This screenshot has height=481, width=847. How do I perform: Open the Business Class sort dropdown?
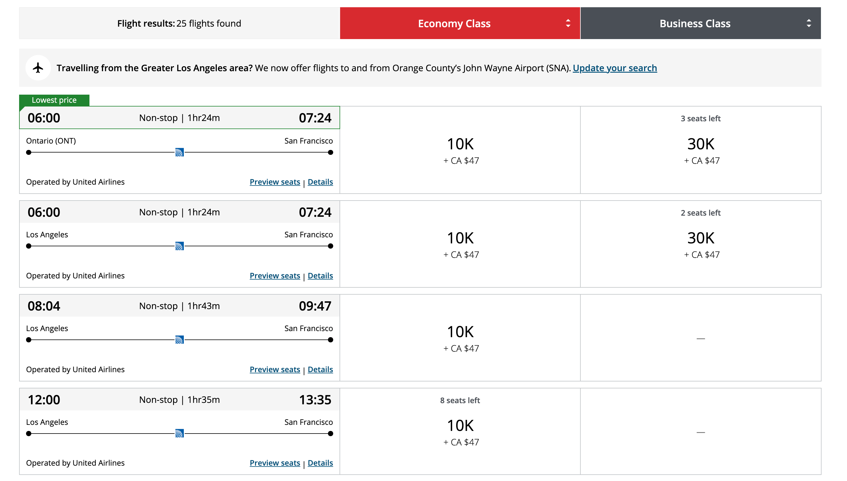[808, 23]
